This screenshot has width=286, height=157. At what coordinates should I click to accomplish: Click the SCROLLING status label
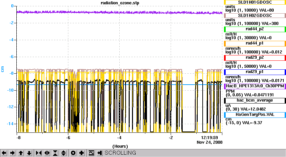coord(120,153)
